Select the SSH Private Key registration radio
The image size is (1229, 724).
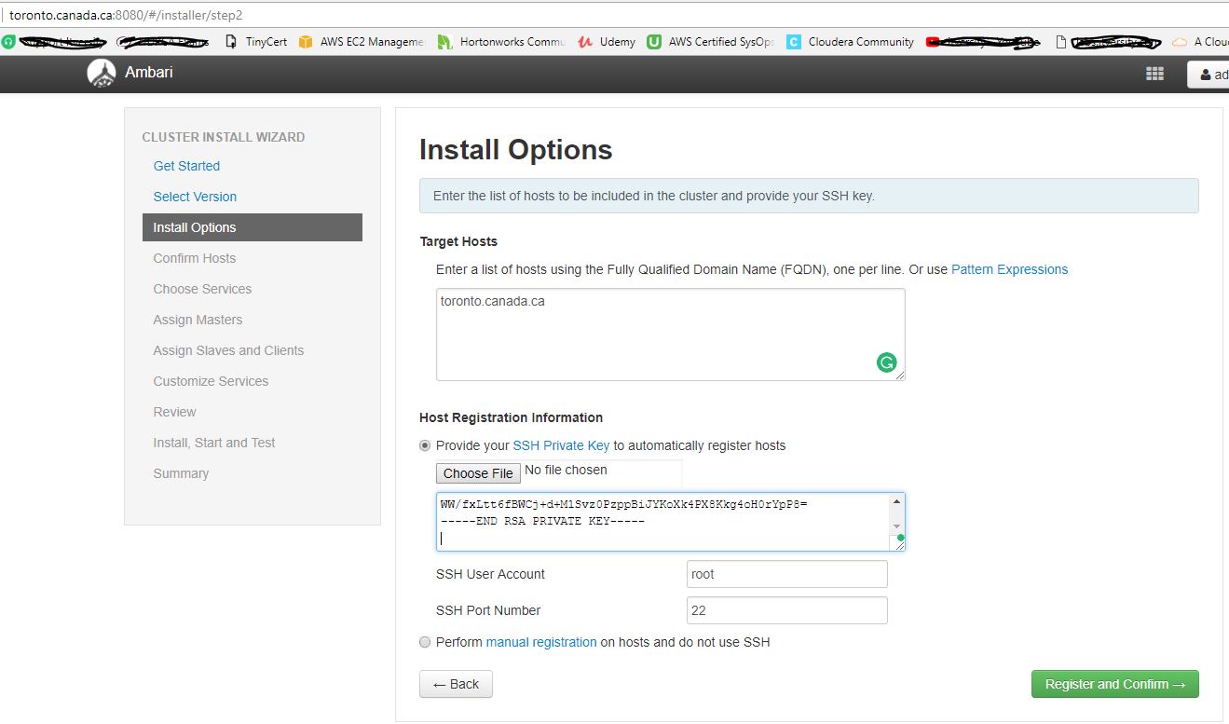(425, 444)
